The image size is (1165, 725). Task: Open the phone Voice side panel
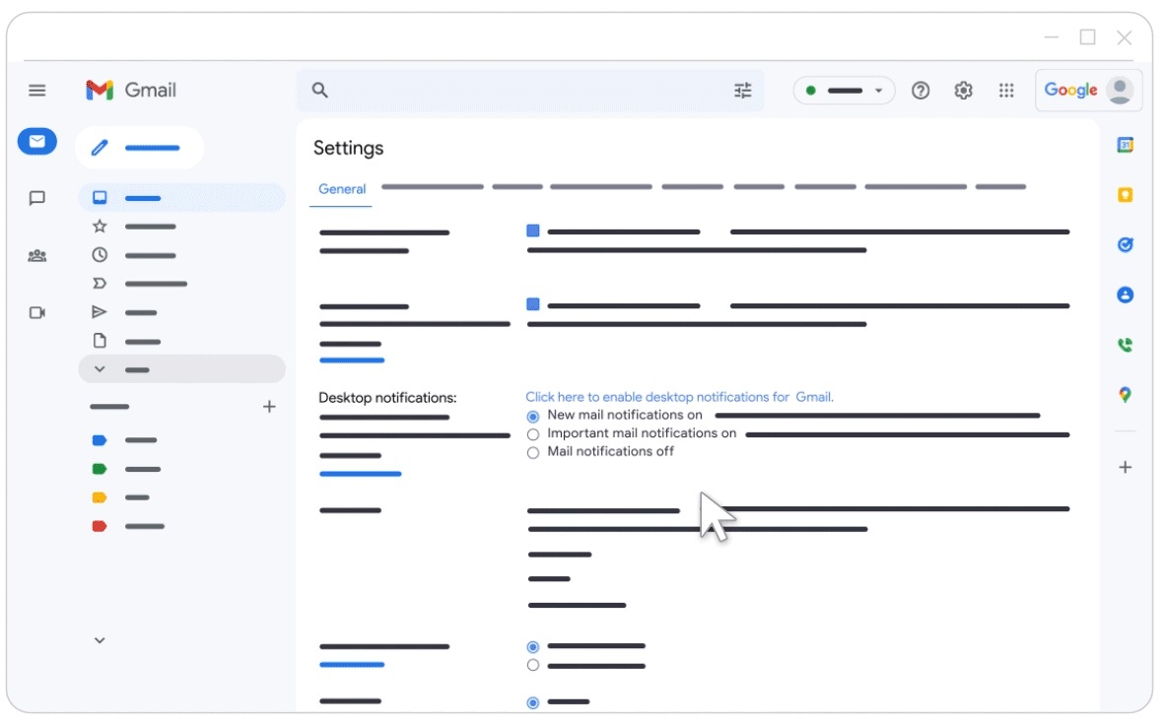[1125, 345]
